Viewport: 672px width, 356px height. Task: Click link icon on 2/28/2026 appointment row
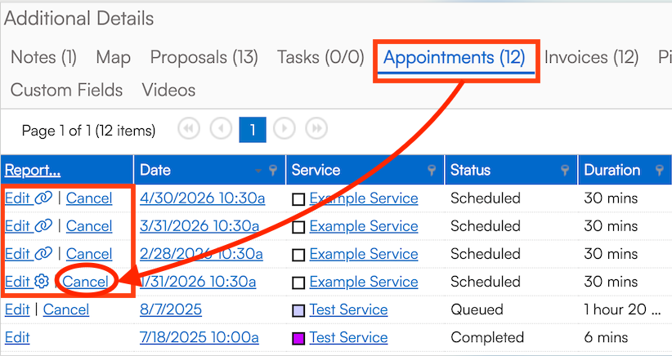pyautogui.click(x=43, y=254)
